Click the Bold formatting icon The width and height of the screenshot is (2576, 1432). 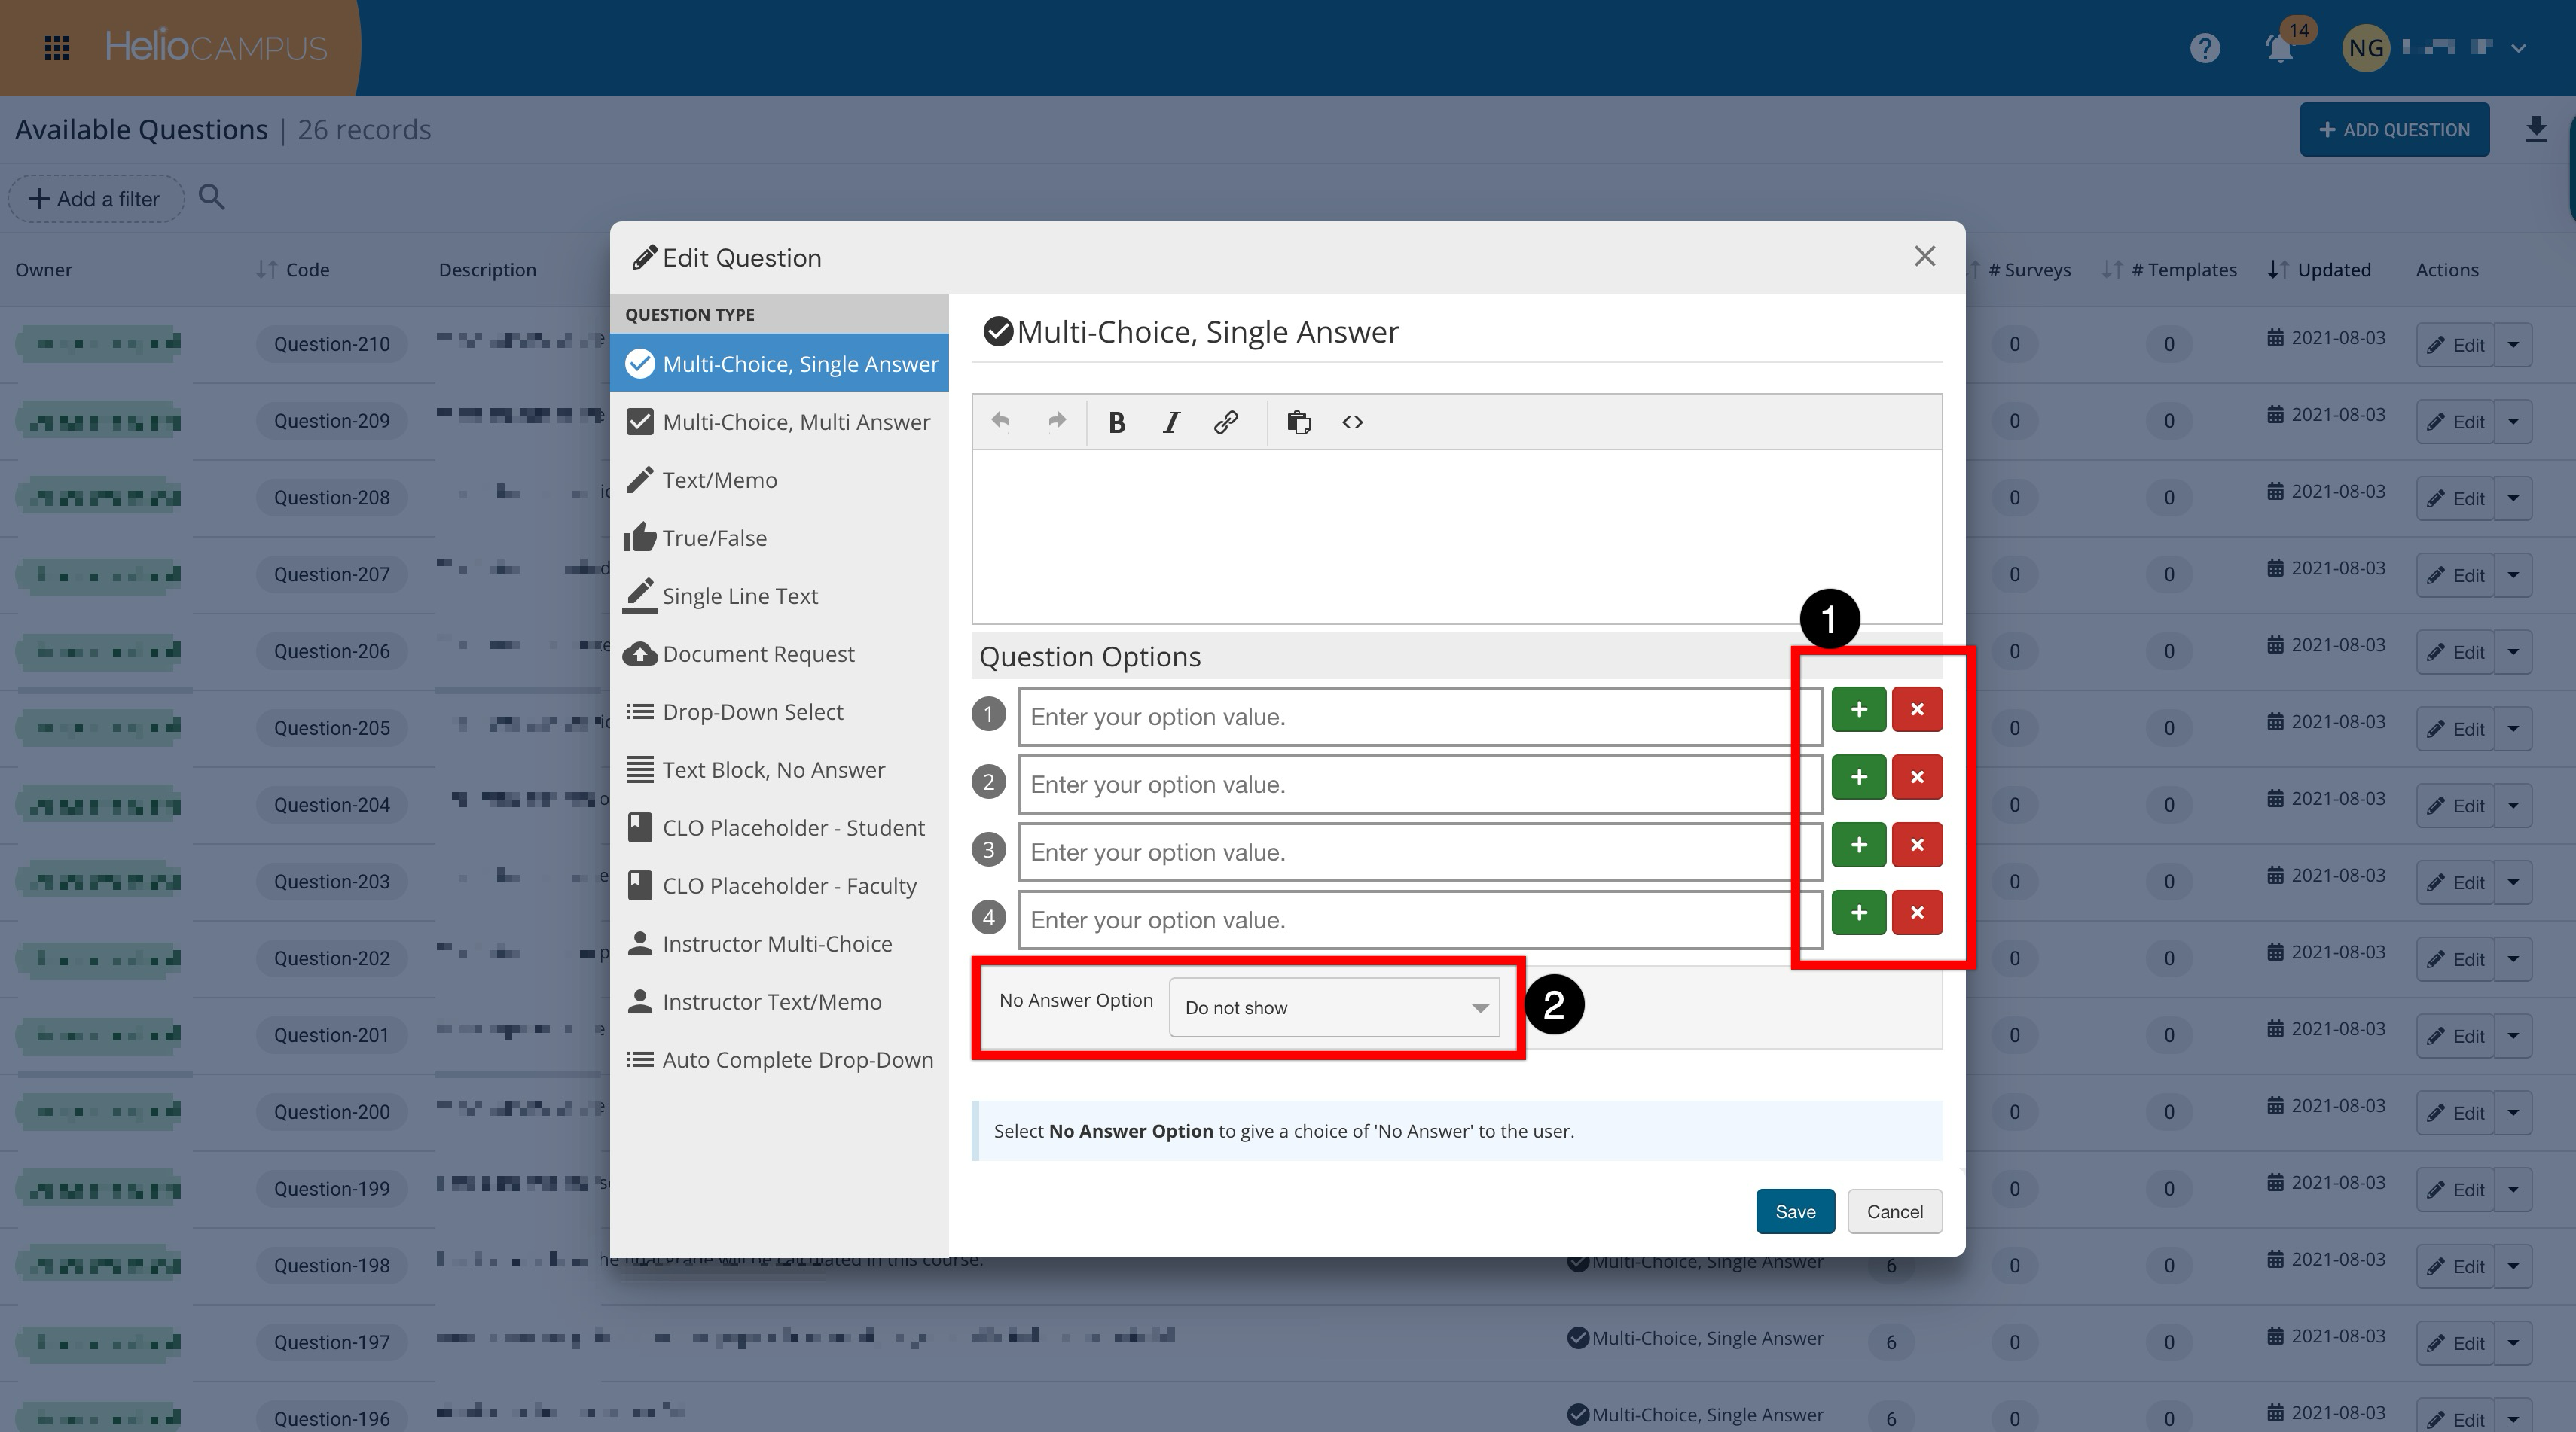(1117, 422)
